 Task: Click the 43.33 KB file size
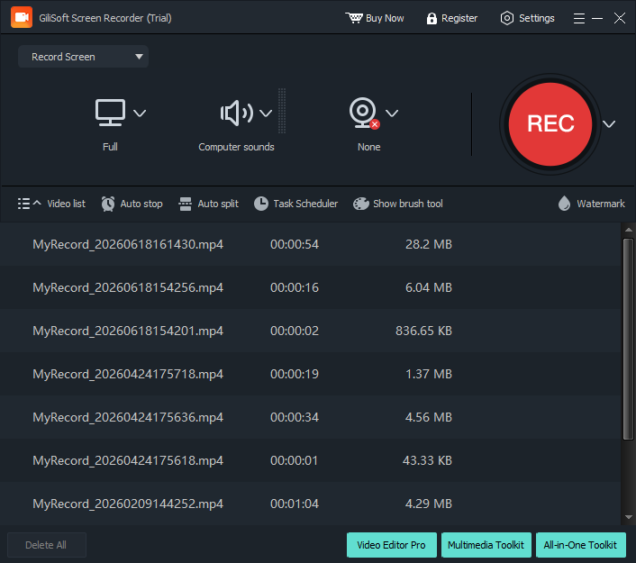[x=427, y=461]
